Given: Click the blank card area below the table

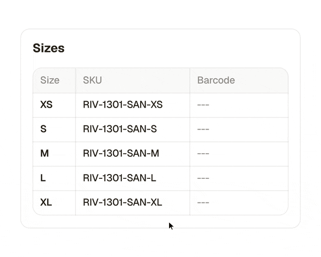Looking at the screenshot, I should pos(160,221).
